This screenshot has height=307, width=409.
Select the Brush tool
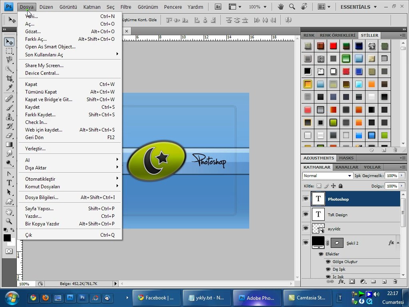[9, 108]
